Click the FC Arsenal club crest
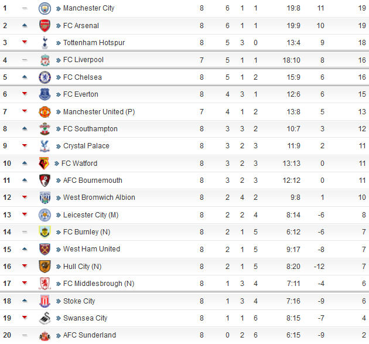This screenshot has height=344, width=369. pyautogui.click(x=45, y=26)
